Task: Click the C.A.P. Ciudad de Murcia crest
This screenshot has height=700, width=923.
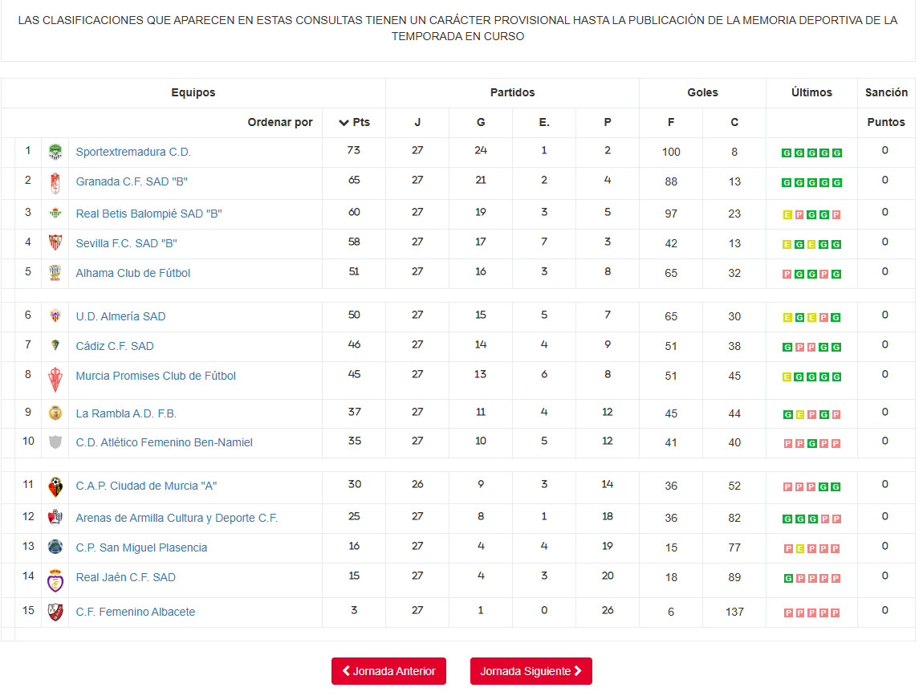Action: [55, 487]
